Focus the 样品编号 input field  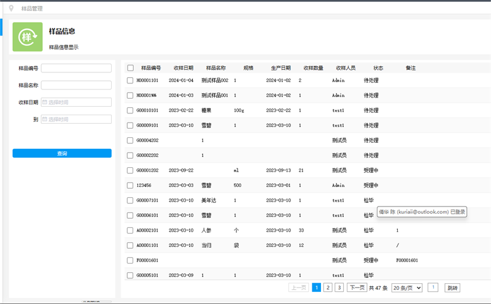click(x=76, y=68)
